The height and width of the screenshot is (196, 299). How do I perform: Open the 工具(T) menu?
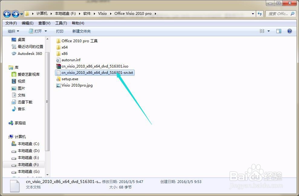click(61, 23)
